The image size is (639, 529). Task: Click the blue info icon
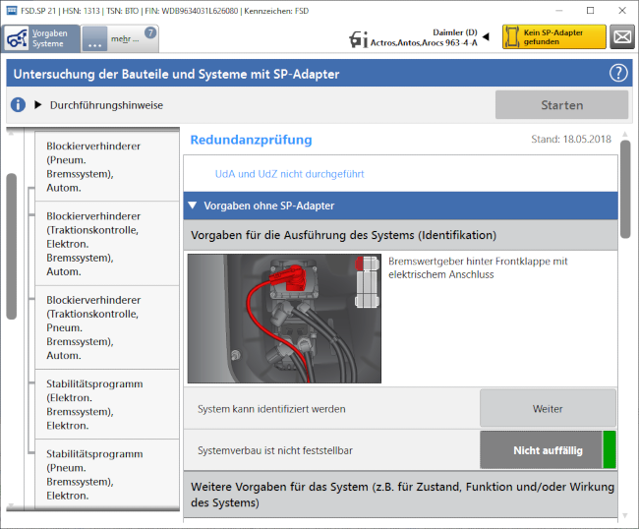tap(18, 105)
